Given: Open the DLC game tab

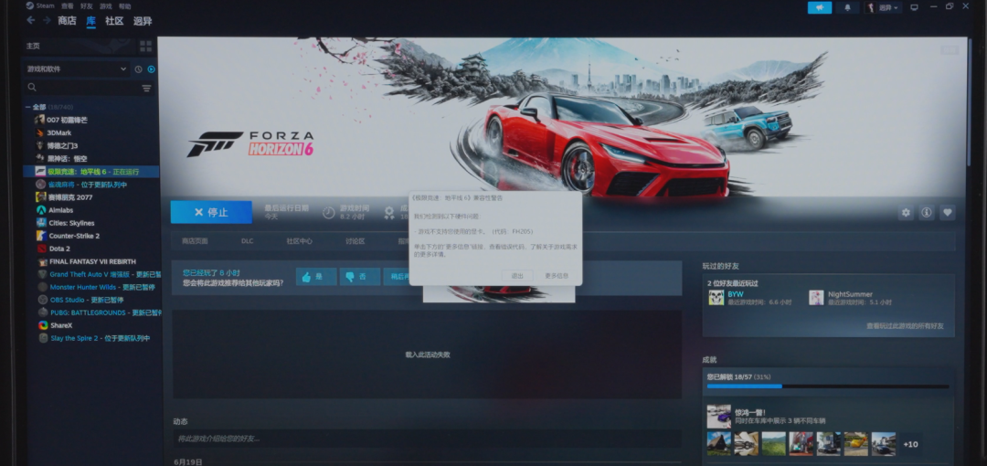Looking at the screenshot, I should pyautogui.click(x=248, y=241).
